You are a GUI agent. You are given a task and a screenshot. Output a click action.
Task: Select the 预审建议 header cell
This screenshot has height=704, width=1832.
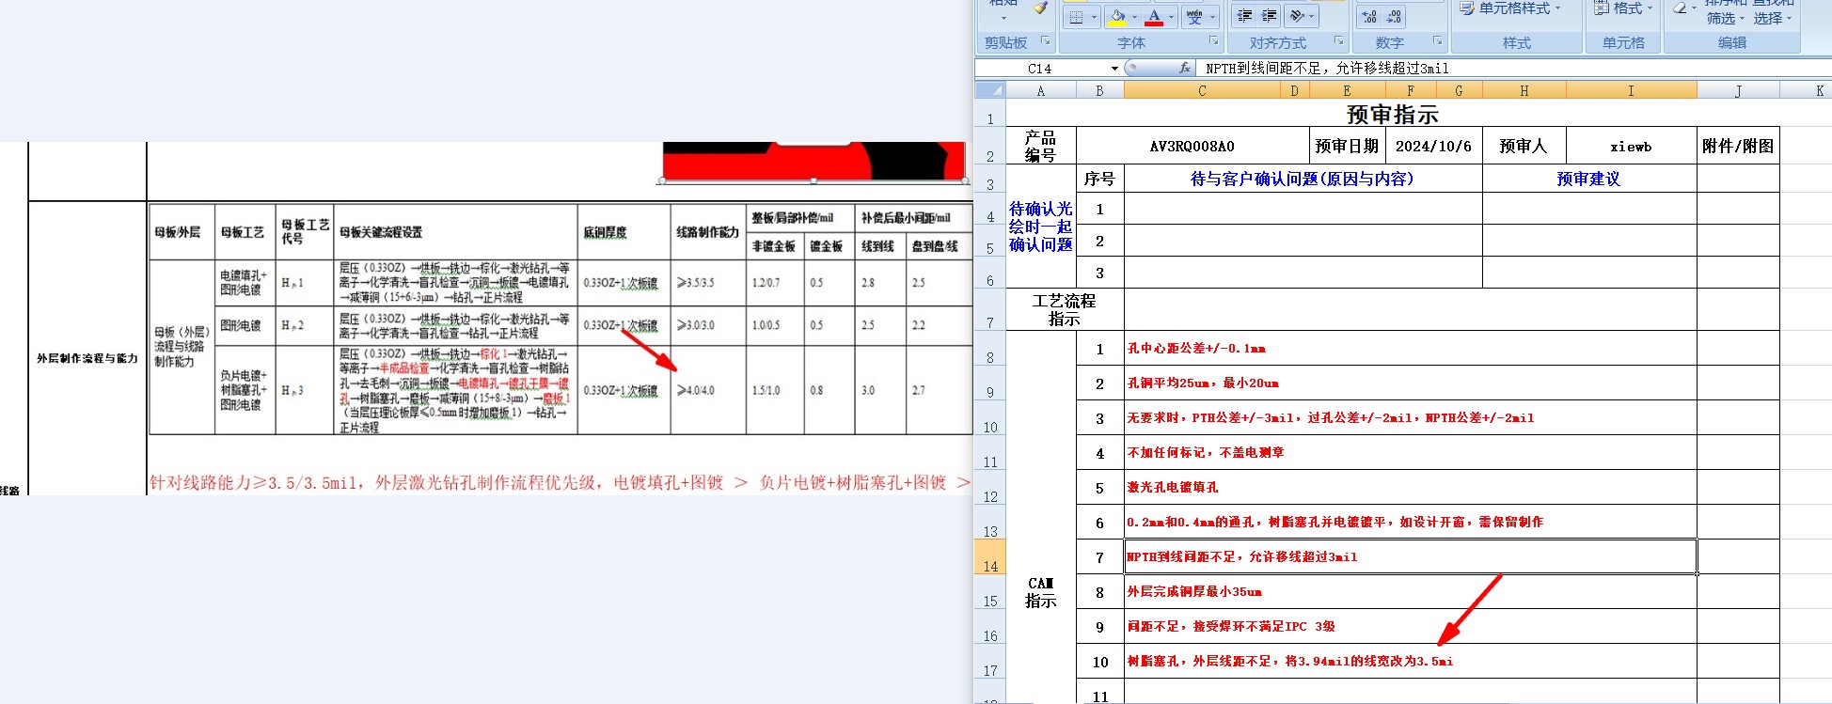click(1589, 179)
